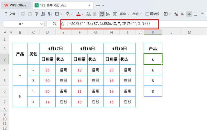Click the clear format icon
The image size is (207, 130).
(176, 14)
